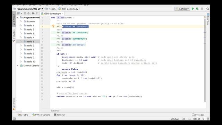Click the Project panel horizontal scrollbar
Viewport: 222px width, 125px height.
point(19,111)
